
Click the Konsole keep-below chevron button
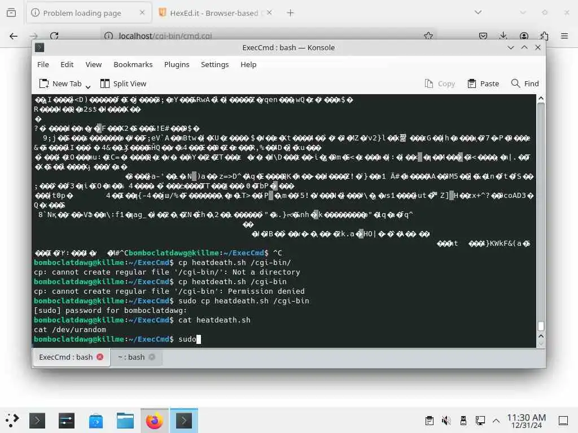click(x=510, y=47)
